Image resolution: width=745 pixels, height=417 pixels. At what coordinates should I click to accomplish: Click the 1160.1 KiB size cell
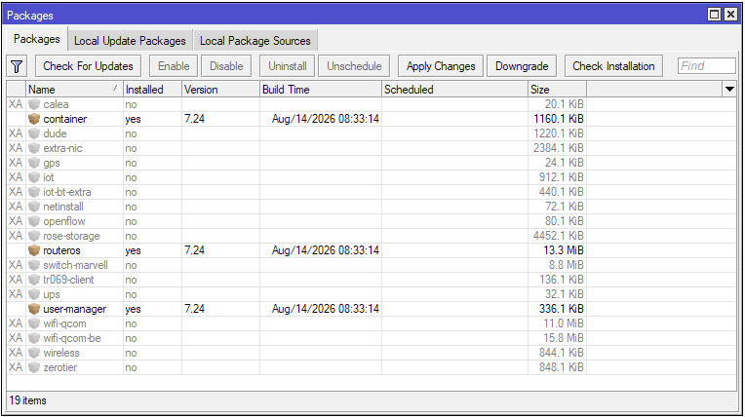pos(559,119)
